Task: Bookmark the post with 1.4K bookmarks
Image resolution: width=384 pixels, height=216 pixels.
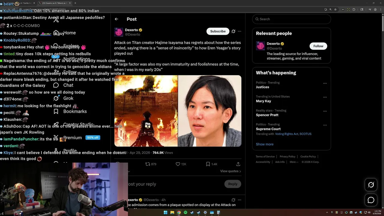Action: point(211,164)
